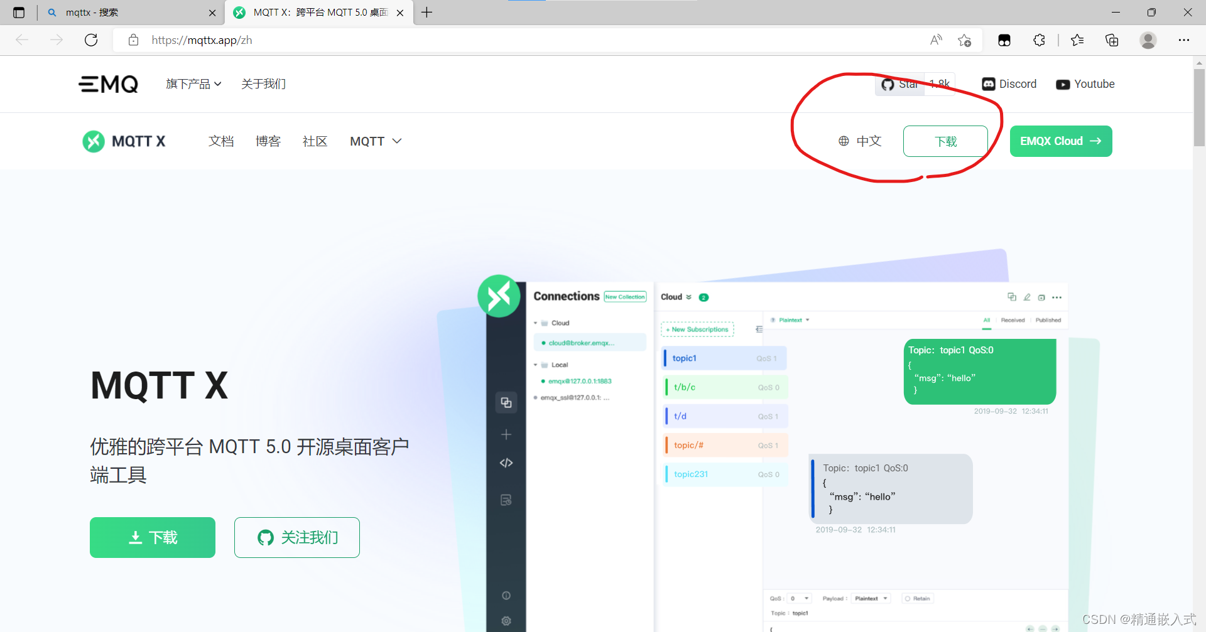Click the EMQX Cloud button

(x=1061, y=141)
